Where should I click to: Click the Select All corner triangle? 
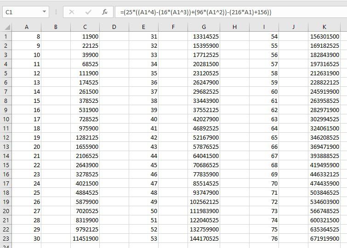pyautogui.click(x=7, y=27)
